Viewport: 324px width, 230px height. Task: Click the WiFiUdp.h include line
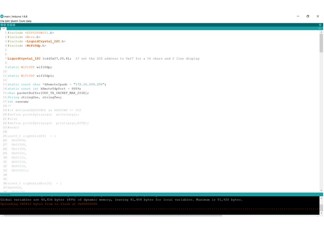(27, 46)
